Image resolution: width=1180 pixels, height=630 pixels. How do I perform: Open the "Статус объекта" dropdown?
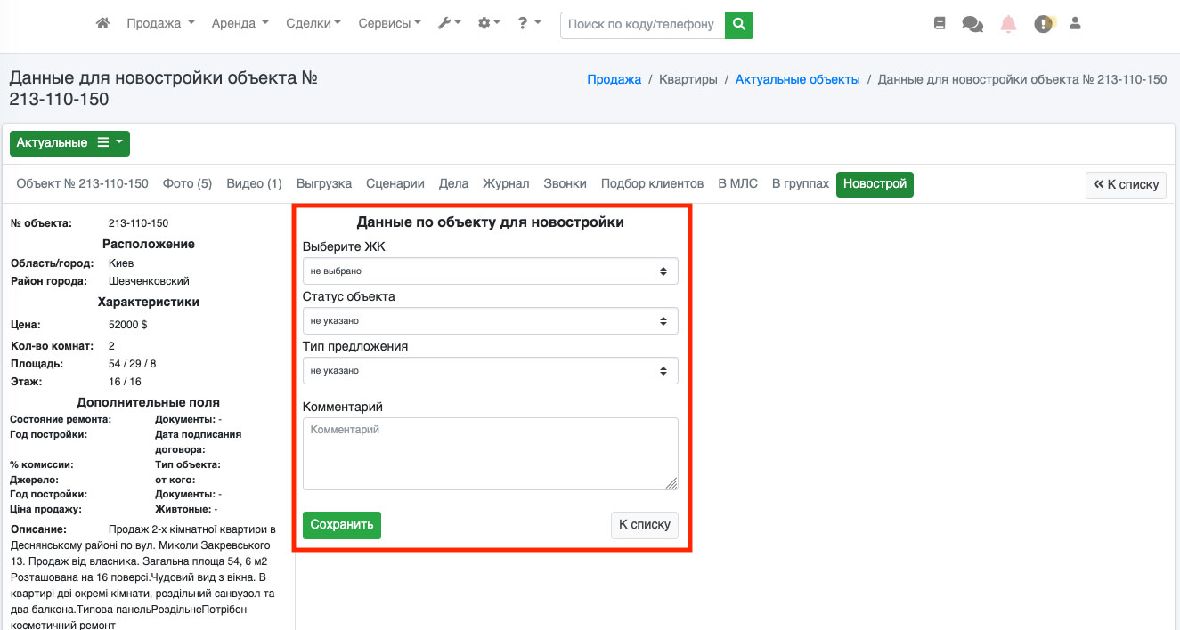[x=490, y=320]
